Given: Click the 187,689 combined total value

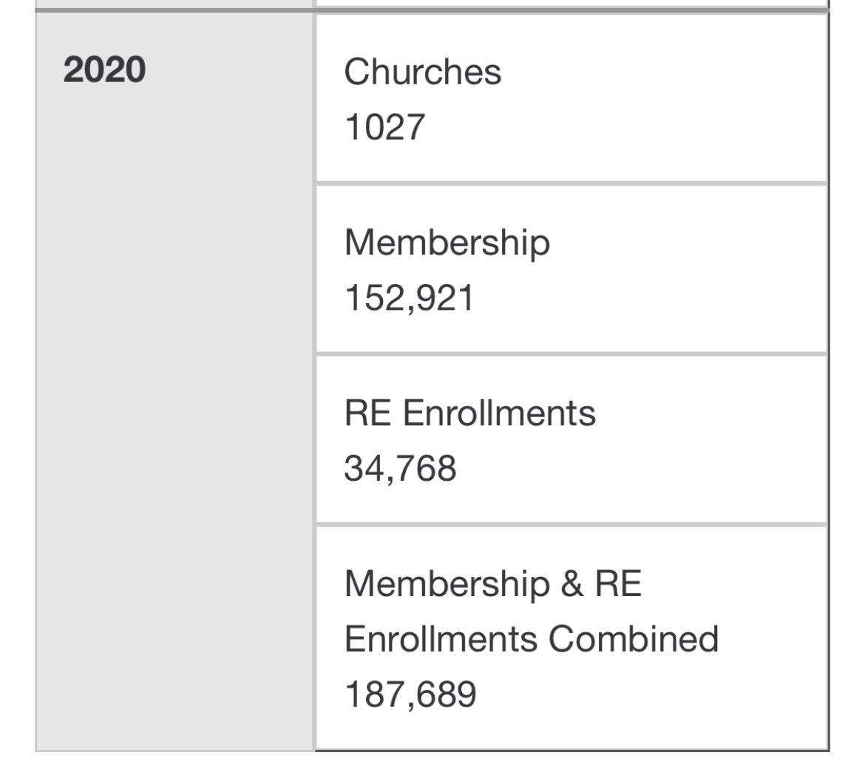Looking at the screenshot, I should (x=410, y=694).
